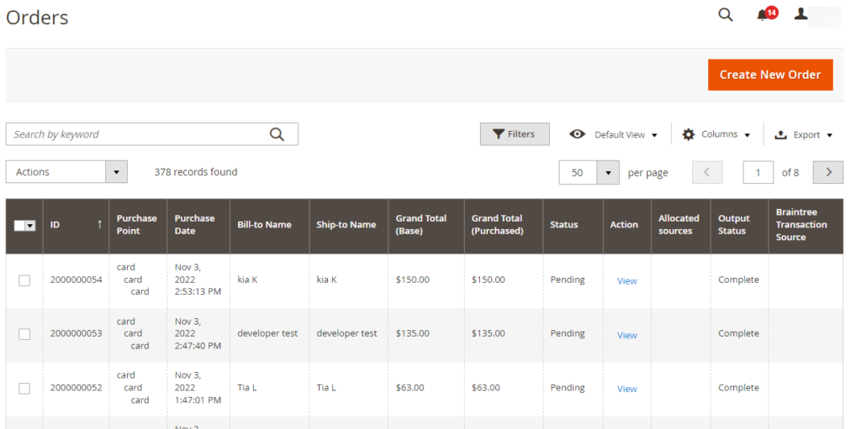Check the box for order 2000000052
The width and height of the screenshot is (861, 429).
(24, 388)
